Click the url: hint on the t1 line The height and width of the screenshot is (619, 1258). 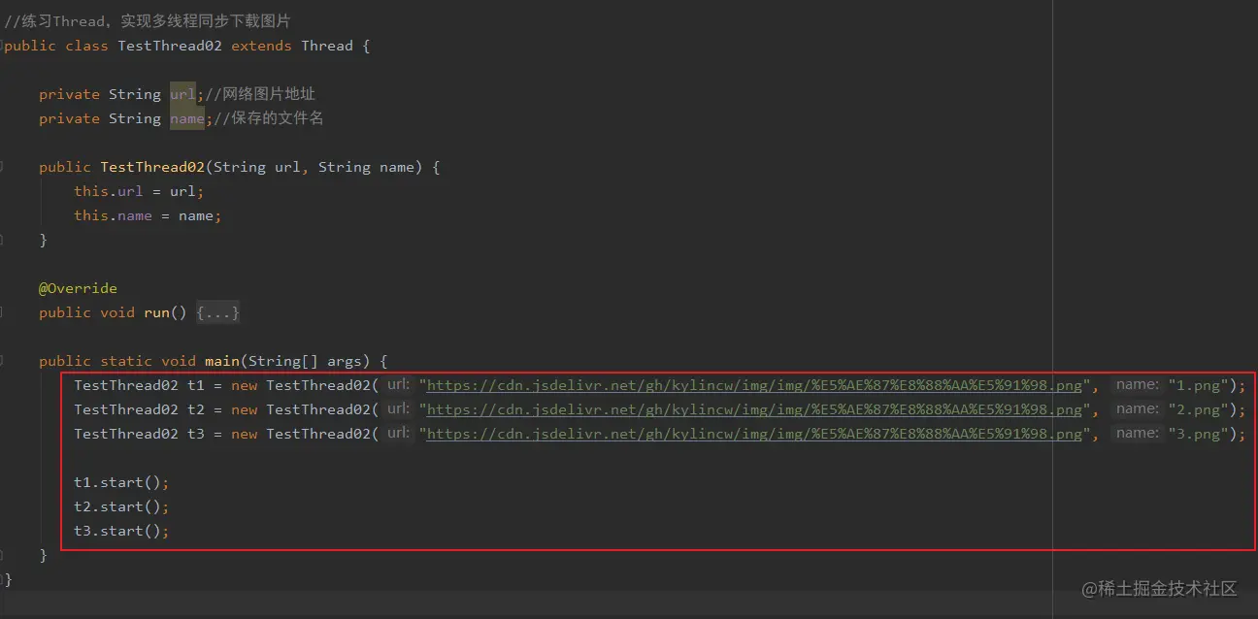click(x=398, y=384)
